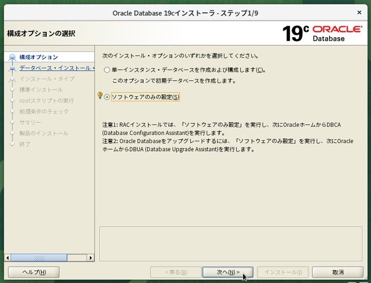371x283 pixels.
Task: Click the 終了 step text
Action: (25, 144)
